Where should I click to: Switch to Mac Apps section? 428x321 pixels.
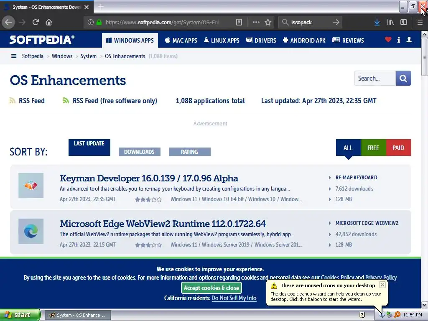(181, 41)
